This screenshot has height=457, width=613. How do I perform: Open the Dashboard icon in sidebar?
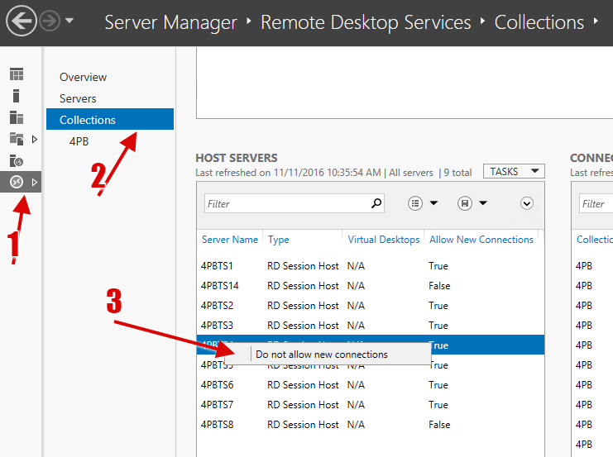17,74
